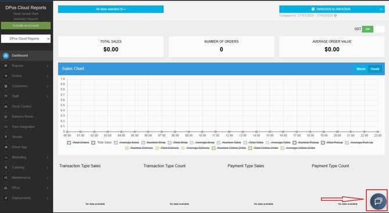Open the All store selected dropdown
The width and height of the screenshot is (389, 213).
[111, 9]
